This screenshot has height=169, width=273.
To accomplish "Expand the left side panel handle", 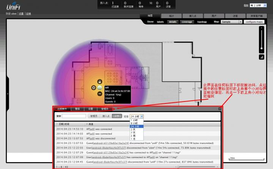I will pos(8,94).
